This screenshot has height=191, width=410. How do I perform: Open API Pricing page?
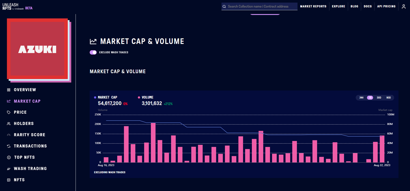coord(386,6)
